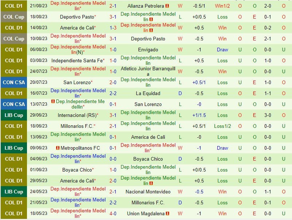Click date 13/07/23 of San Lorenzo match
The height and width of the screenshot is (220, 292).
[x=39, y=104]
